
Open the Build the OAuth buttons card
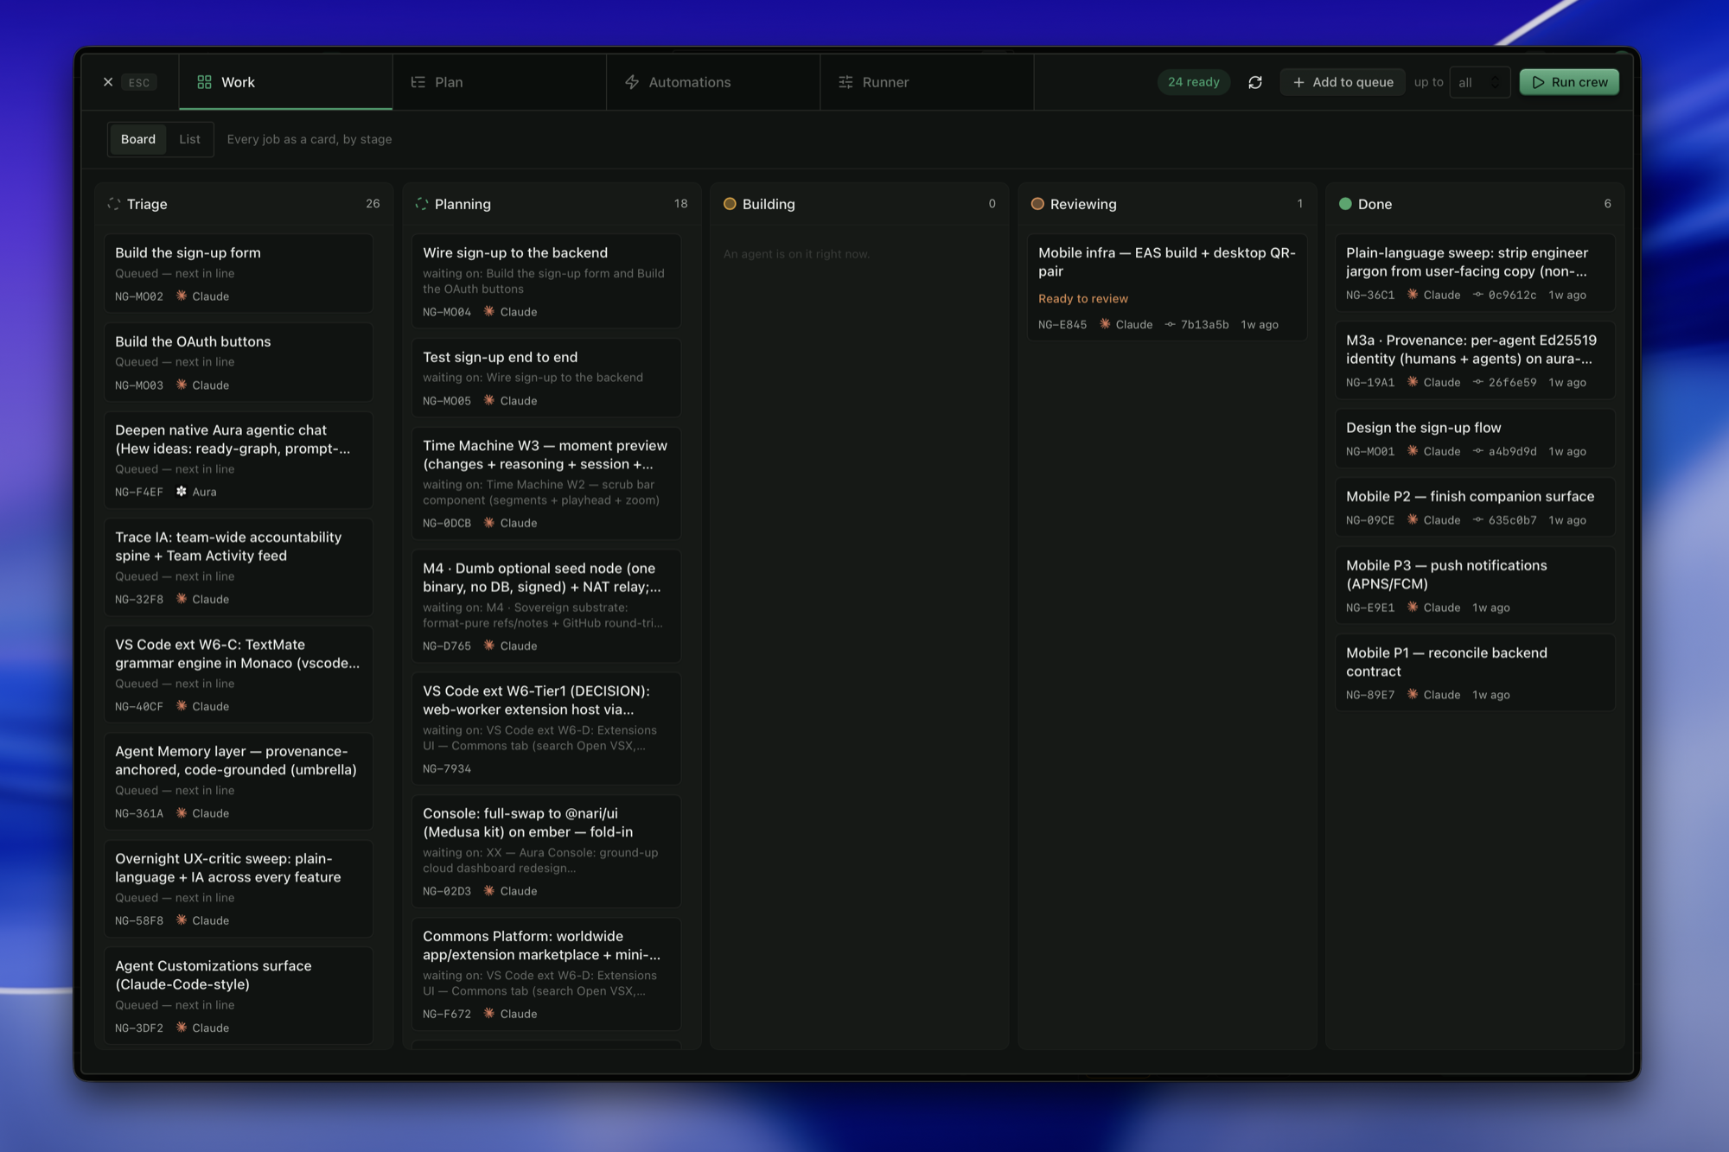coord(239,362)
